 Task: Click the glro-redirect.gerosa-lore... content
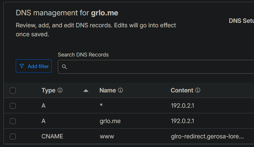click(207, 137)
